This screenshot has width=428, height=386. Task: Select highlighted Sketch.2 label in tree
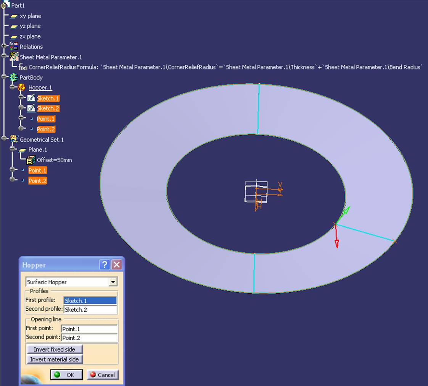pyautogui.click(x=48, y=108)
